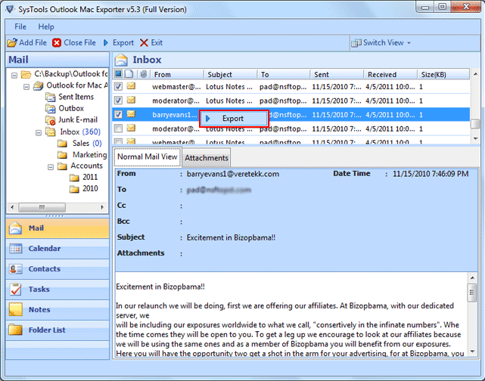Click the Folder List icon

(x=15, y=330)
